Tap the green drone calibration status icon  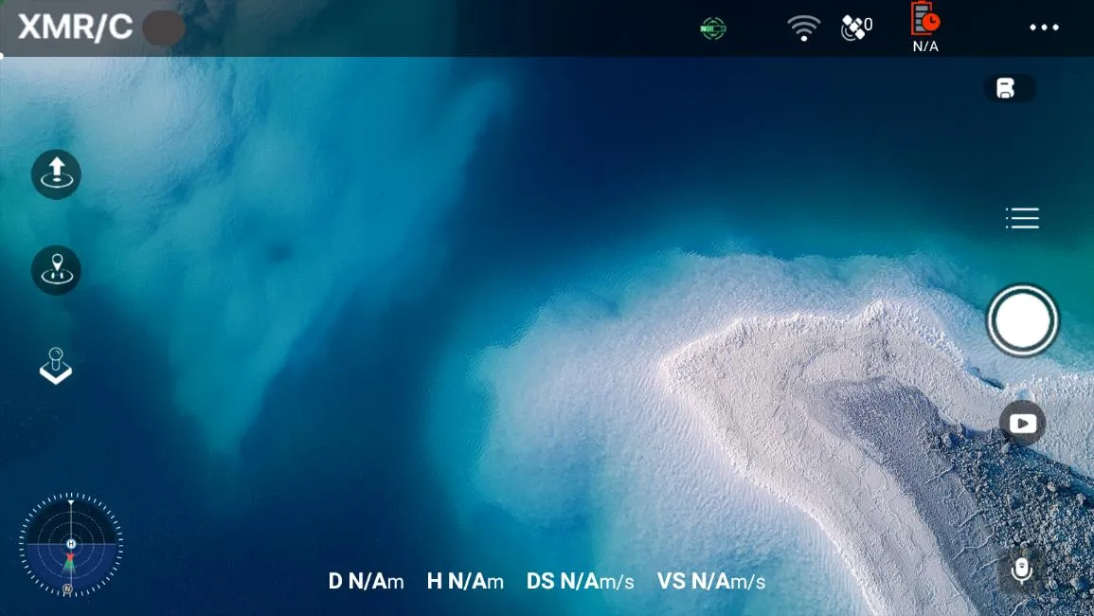click(713, 28)
